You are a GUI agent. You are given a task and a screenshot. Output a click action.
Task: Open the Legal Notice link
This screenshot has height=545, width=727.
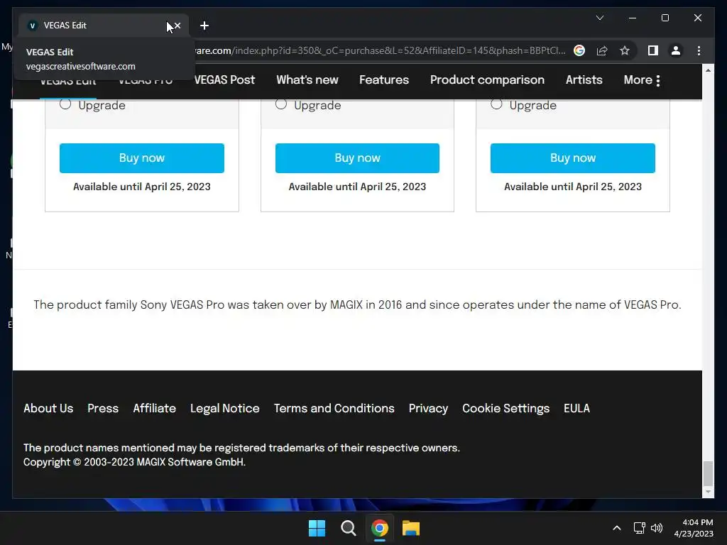225,408
